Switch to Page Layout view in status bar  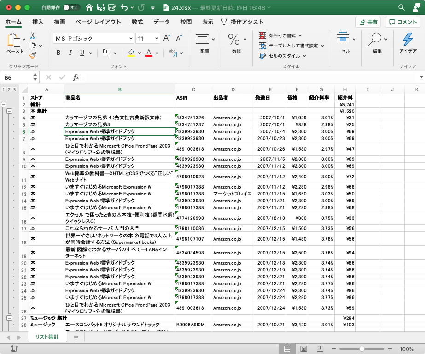[304, 349]
